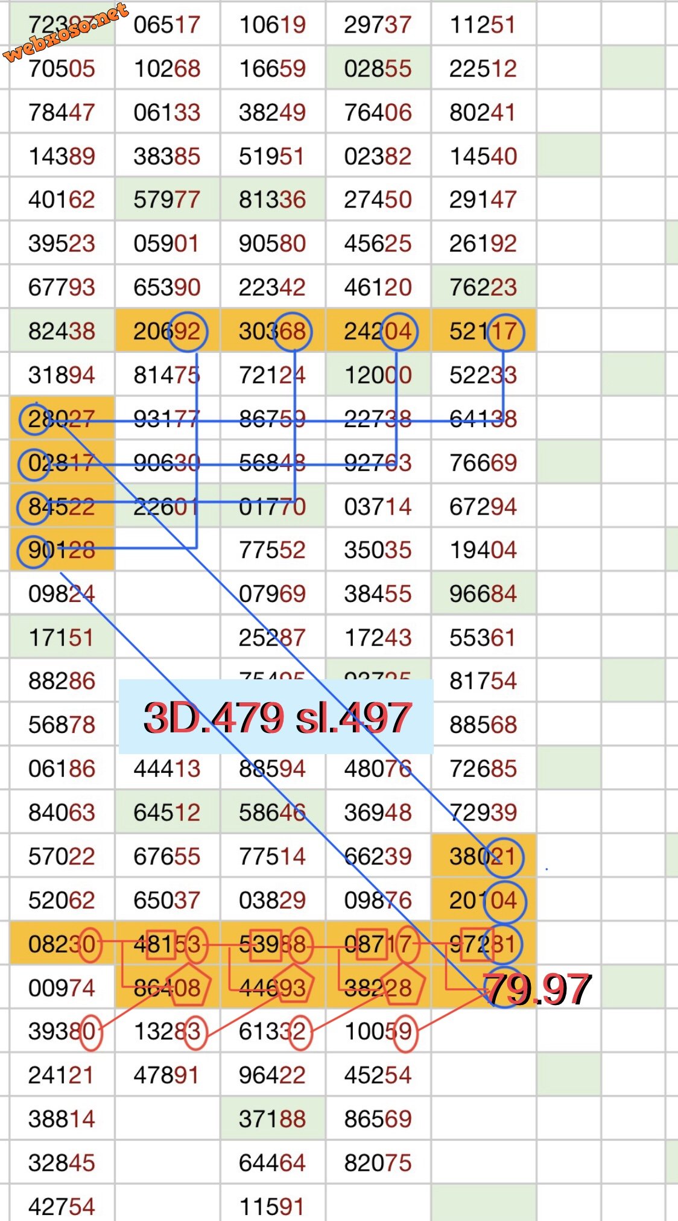Select cell 14389
678x1221 pixels.
[62, 156]
